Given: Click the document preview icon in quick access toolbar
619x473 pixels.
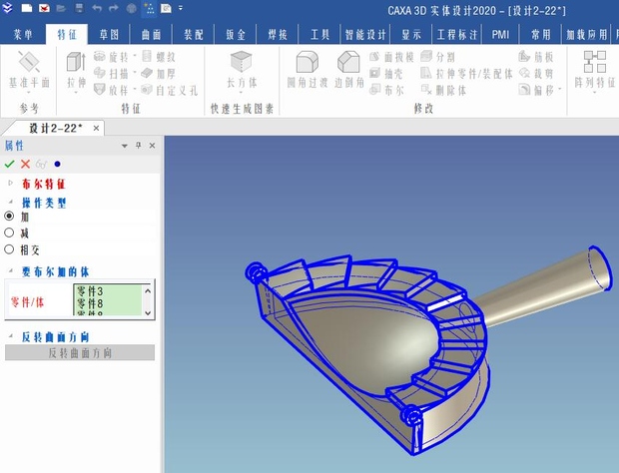Looking at the screenshot, I should pyautogui.click(x=166, y=8).
